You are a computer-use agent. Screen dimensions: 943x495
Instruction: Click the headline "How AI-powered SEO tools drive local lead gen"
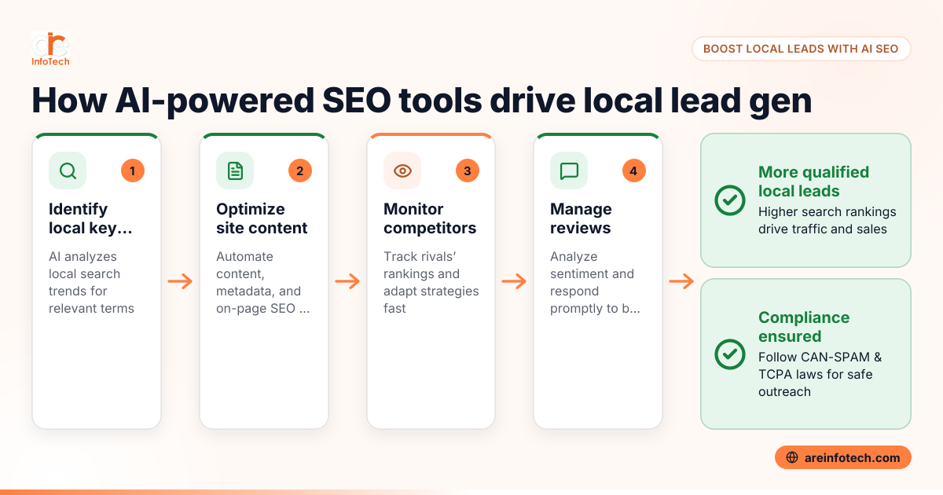tap(421, 100)
